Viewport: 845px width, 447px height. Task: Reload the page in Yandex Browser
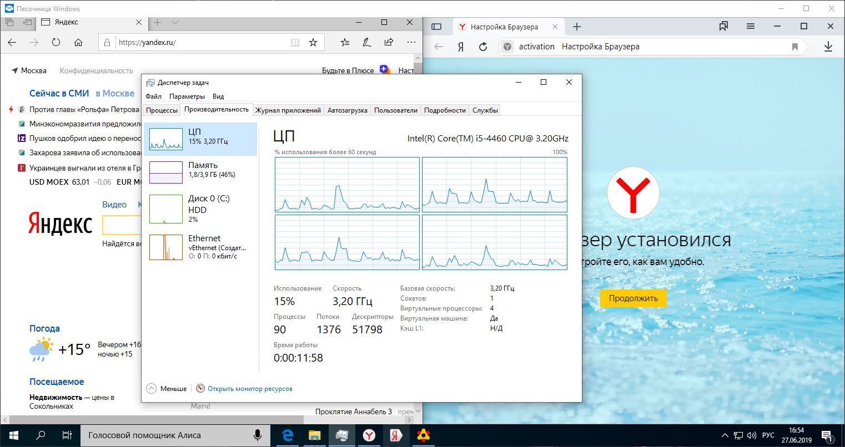point(483,47)
